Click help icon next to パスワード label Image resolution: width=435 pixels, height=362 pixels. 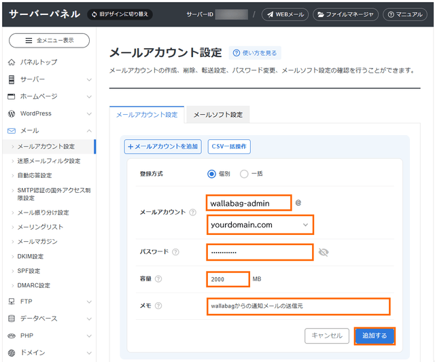click(x=175, y=252)
